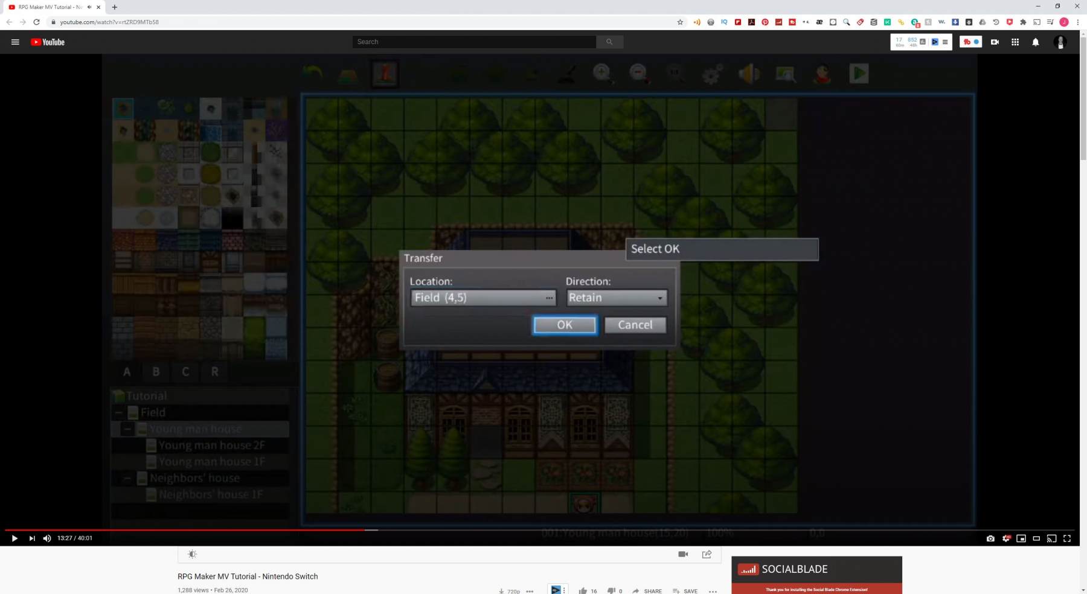
Task: Click the video title text
Action: [x=248, y=576]
